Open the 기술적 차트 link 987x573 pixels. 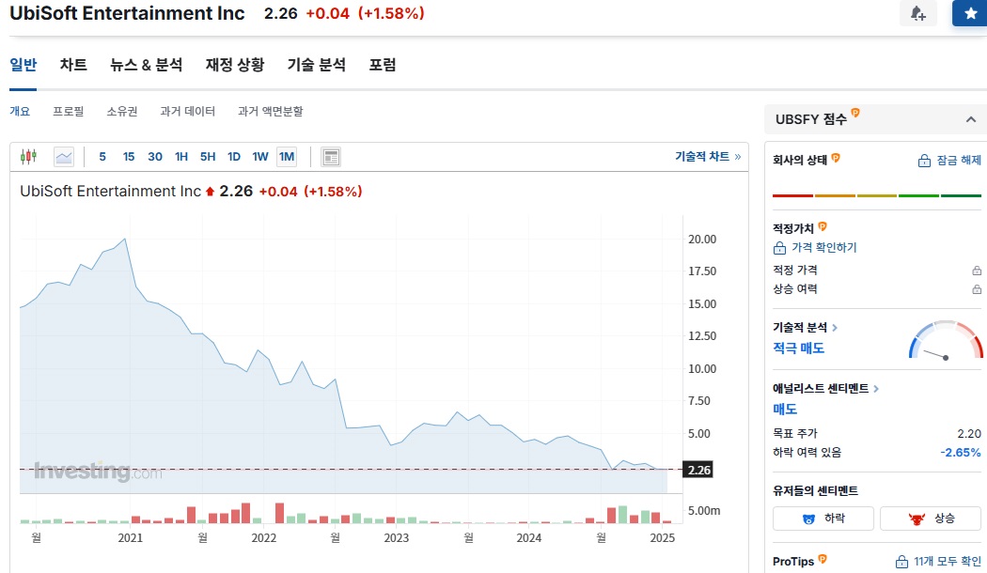click(707, 157)
